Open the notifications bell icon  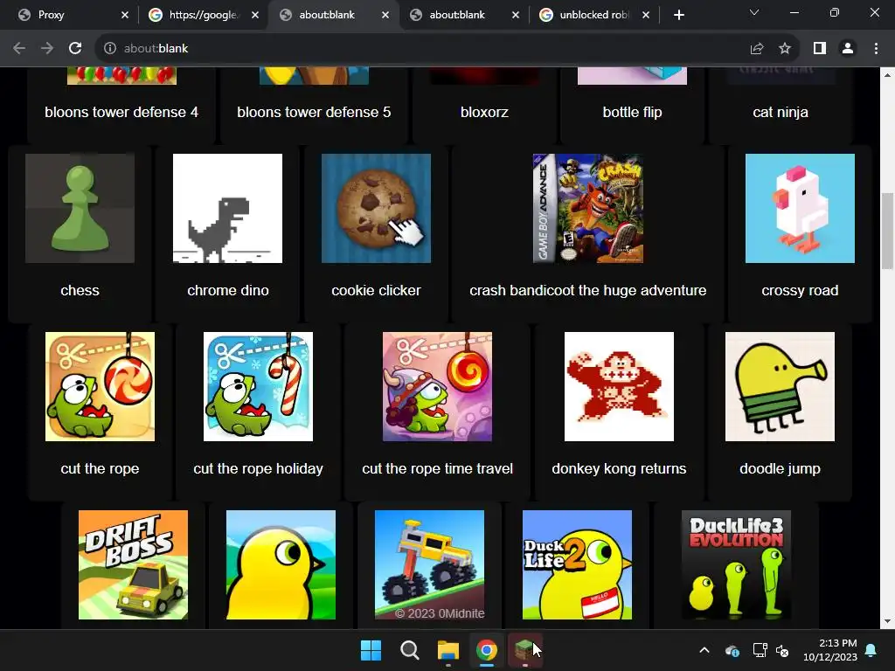pyautogui.click(x=871, y=650)
